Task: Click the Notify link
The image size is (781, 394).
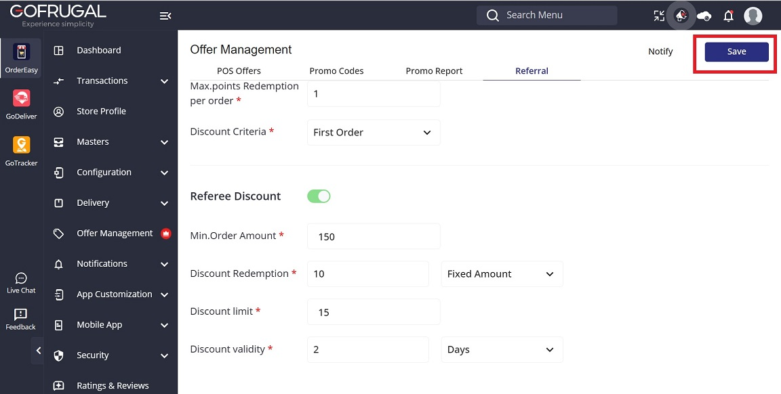Action: click(660, 51)
